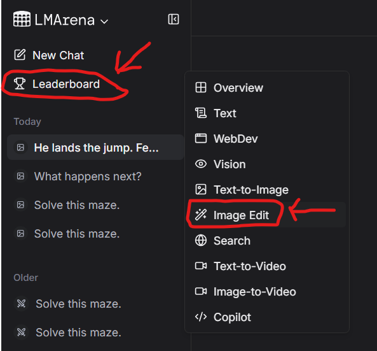Click the Copilot code brackets icon
The height and width of the screenshot is (351, 377).
point(201,317)
